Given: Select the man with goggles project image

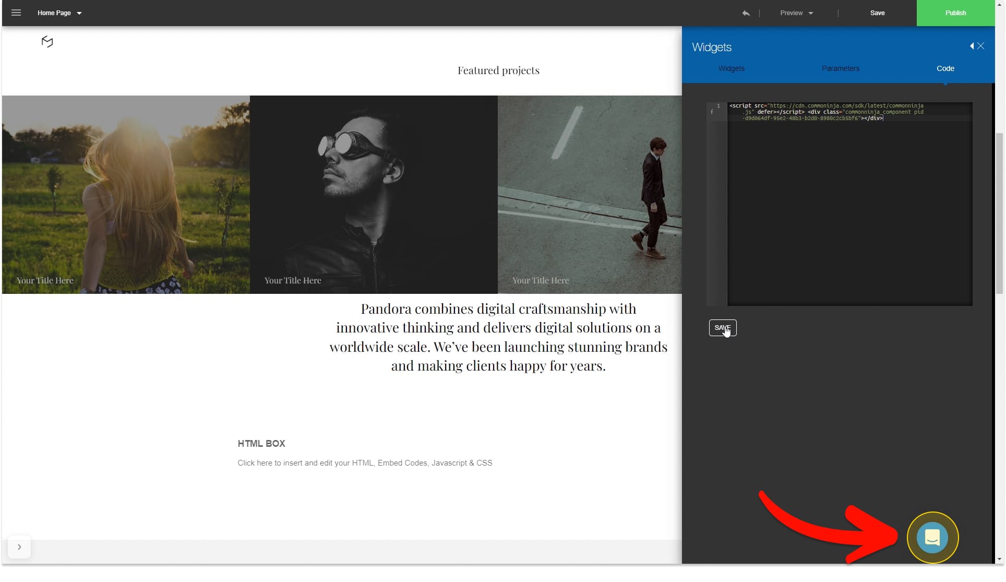Looking at the screenshot, I should coord(374,194).
